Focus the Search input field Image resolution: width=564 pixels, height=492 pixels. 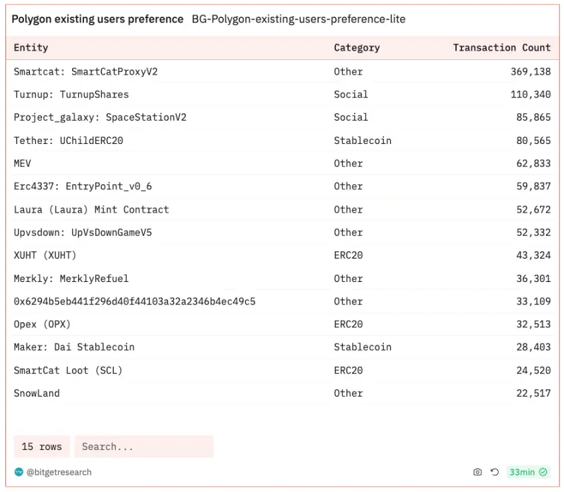(x=143, y=447)
